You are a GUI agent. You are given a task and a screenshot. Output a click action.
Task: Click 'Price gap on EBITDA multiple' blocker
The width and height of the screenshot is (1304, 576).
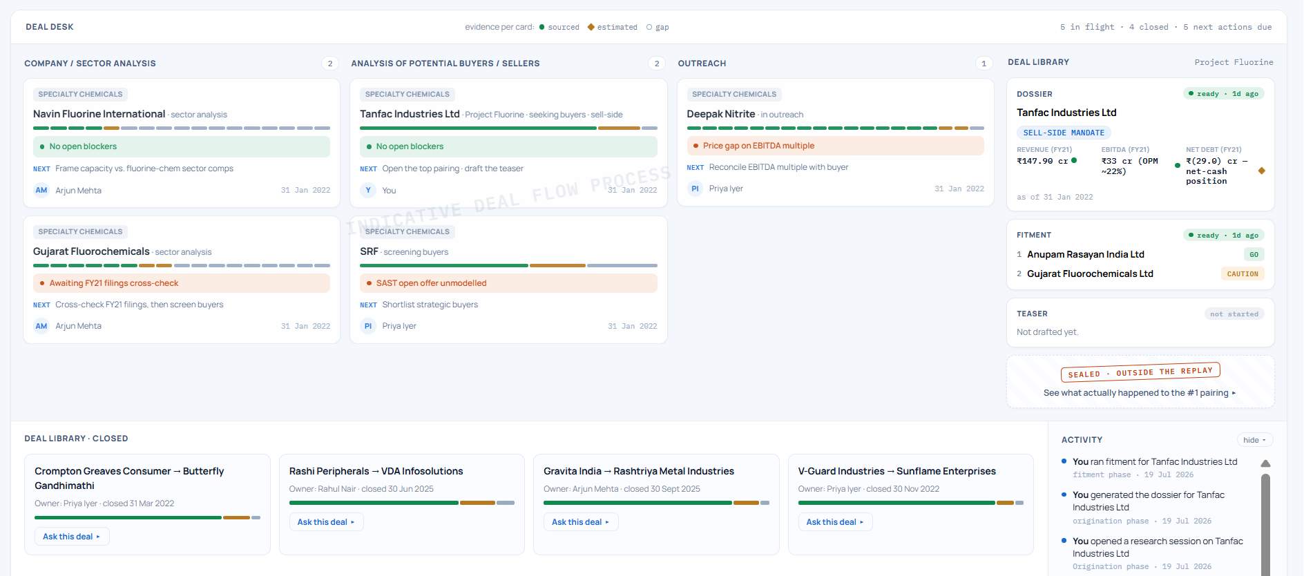pos(836,146)
